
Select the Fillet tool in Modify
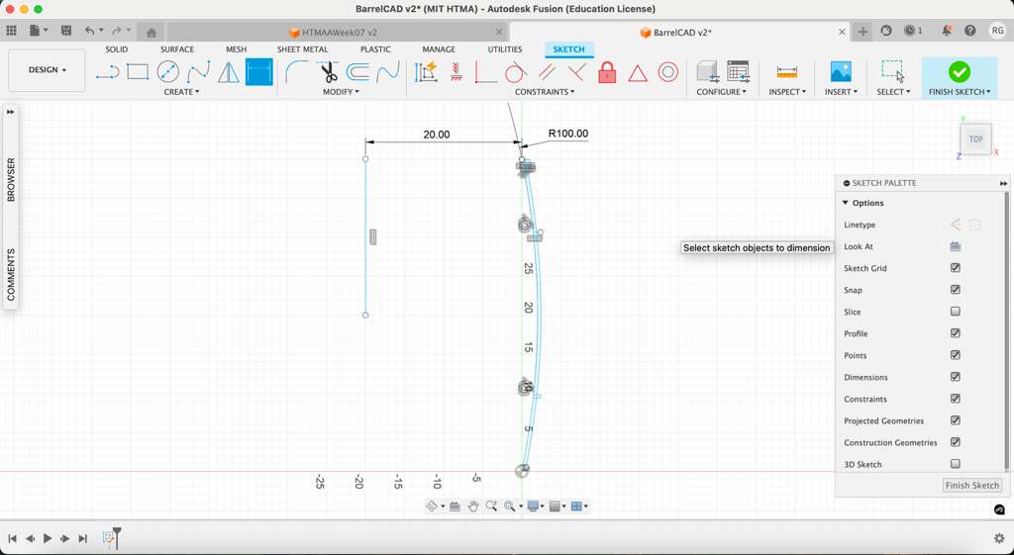point(296,72)
